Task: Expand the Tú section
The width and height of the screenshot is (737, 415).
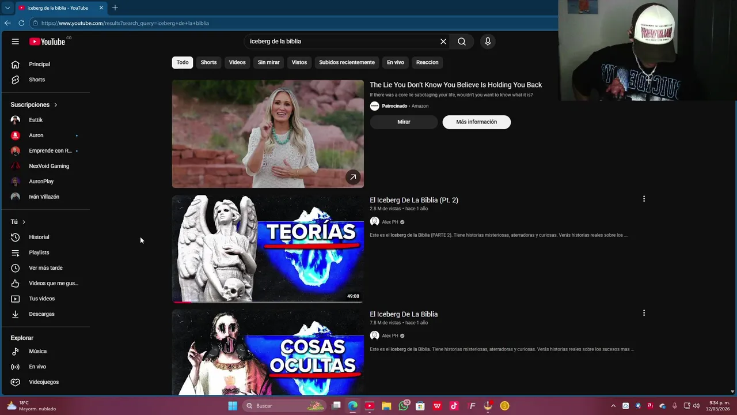Action: click(x=18, y=222)
